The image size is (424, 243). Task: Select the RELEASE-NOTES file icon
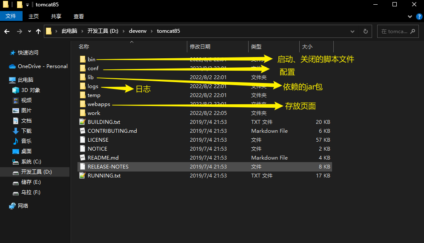coord(83,166)
